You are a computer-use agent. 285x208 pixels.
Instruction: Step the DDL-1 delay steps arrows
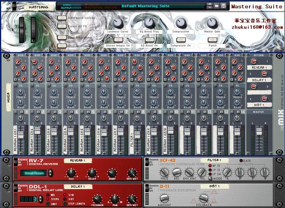(40, 199)
